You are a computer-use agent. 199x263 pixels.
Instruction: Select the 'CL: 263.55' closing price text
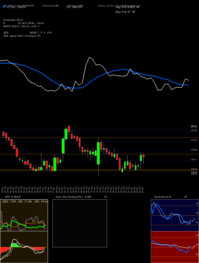click(x=74, y=7)
